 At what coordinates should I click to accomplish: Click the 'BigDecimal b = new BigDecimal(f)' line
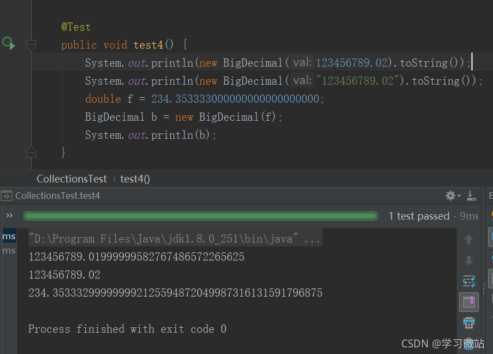(183, 117)
